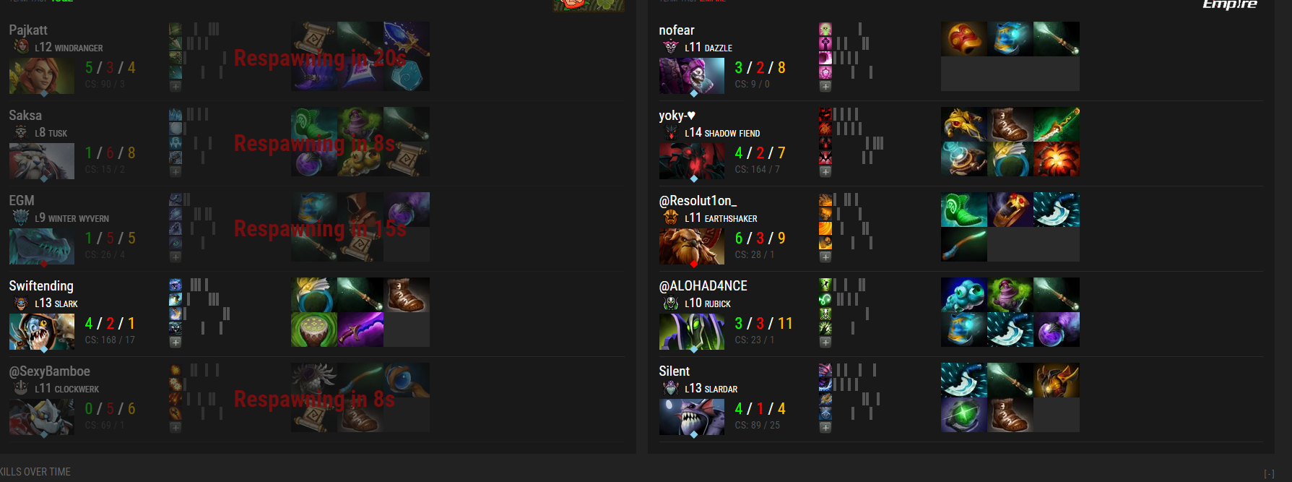Open Shadow Fiend hero portrait
1292x482 pixels.
[692, 161]
